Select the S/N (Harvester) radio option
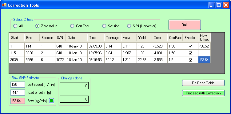231x114 pixels. coord(129,26)
